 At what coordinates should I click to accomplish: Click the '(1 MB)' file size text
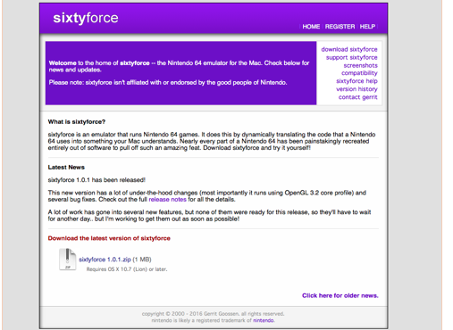coord(142,260)
